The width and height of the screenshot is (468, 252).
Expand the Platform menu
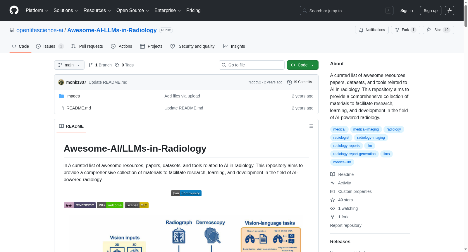coord(37,11)
